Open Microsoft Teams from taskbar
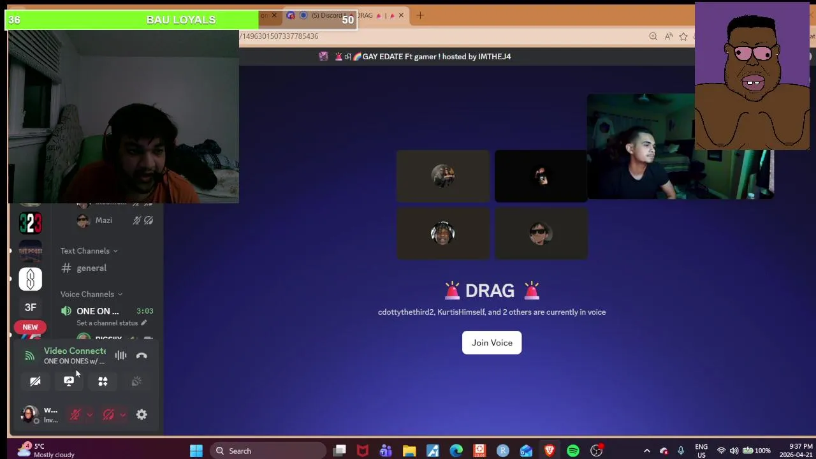This screenshot has width=816, height=459. (x=386, y=451)
